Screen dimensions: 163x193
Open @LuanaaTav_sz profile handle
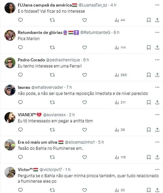tap(93, 5)
